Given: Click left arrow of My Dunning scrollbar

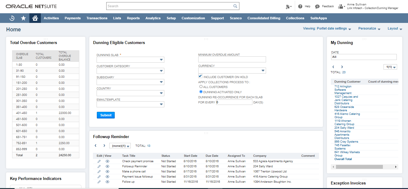Looking at the screenshot, I should point(333,167).
